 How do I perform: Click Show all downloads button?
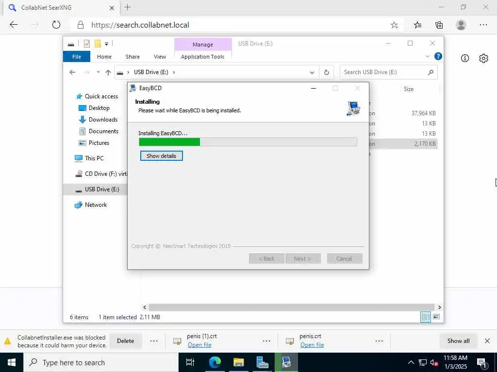[x=458, y=341]
